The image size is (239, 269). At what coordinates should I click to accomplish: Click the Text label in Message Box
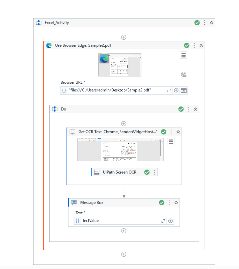[x=79, y=213]
